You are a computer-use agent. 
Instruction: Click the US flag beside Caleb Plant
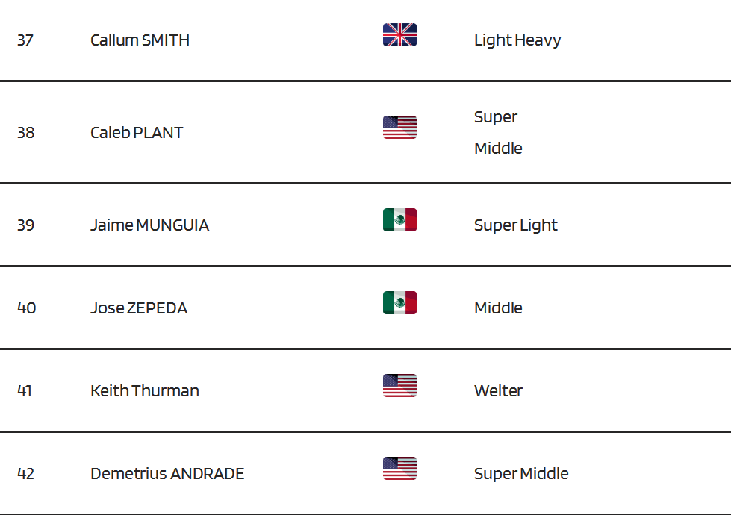coord(399,127)
